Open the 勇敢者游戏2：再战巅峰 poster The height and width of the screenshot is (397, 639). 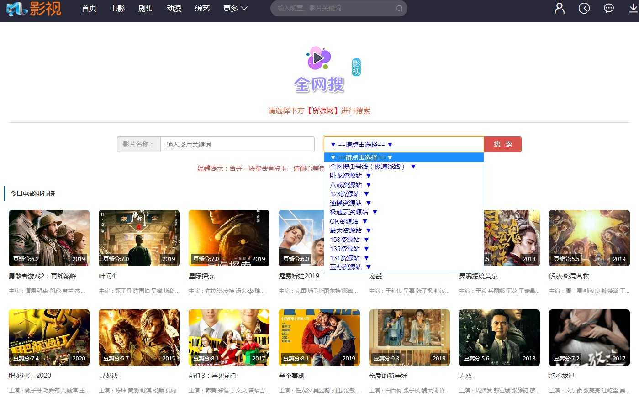pyautogui.click(x=49, y=238)
